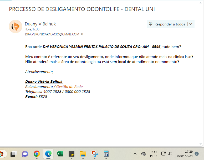Open the clock showing 17:29 15/04/2024

tap(185, 154)
